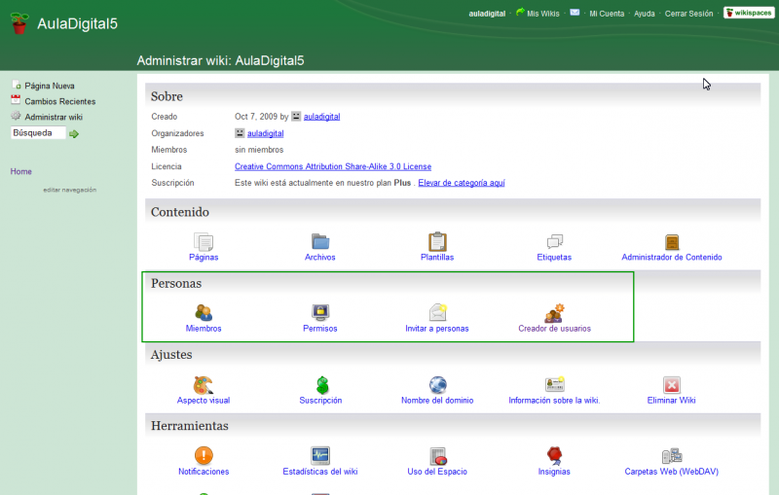Click the auladigital username in header

click(x=487, y=14)
